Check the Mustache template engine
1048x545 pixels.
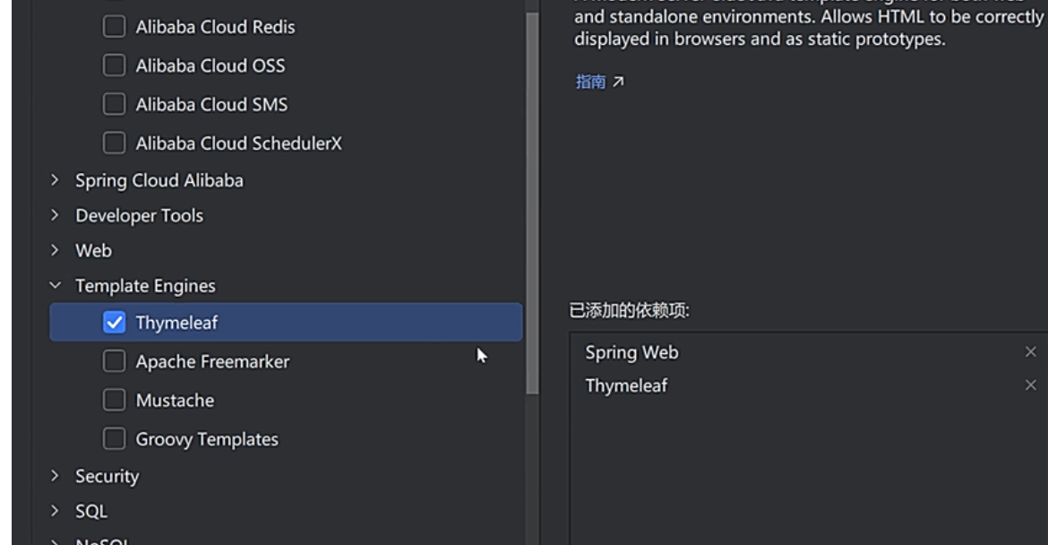[x=115, y=400]
